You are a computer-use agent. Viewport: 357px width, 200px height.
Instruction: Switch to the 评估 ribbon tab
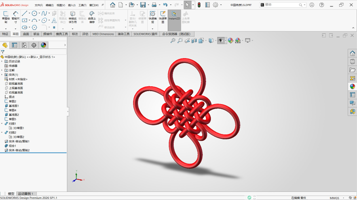[85, 34]
